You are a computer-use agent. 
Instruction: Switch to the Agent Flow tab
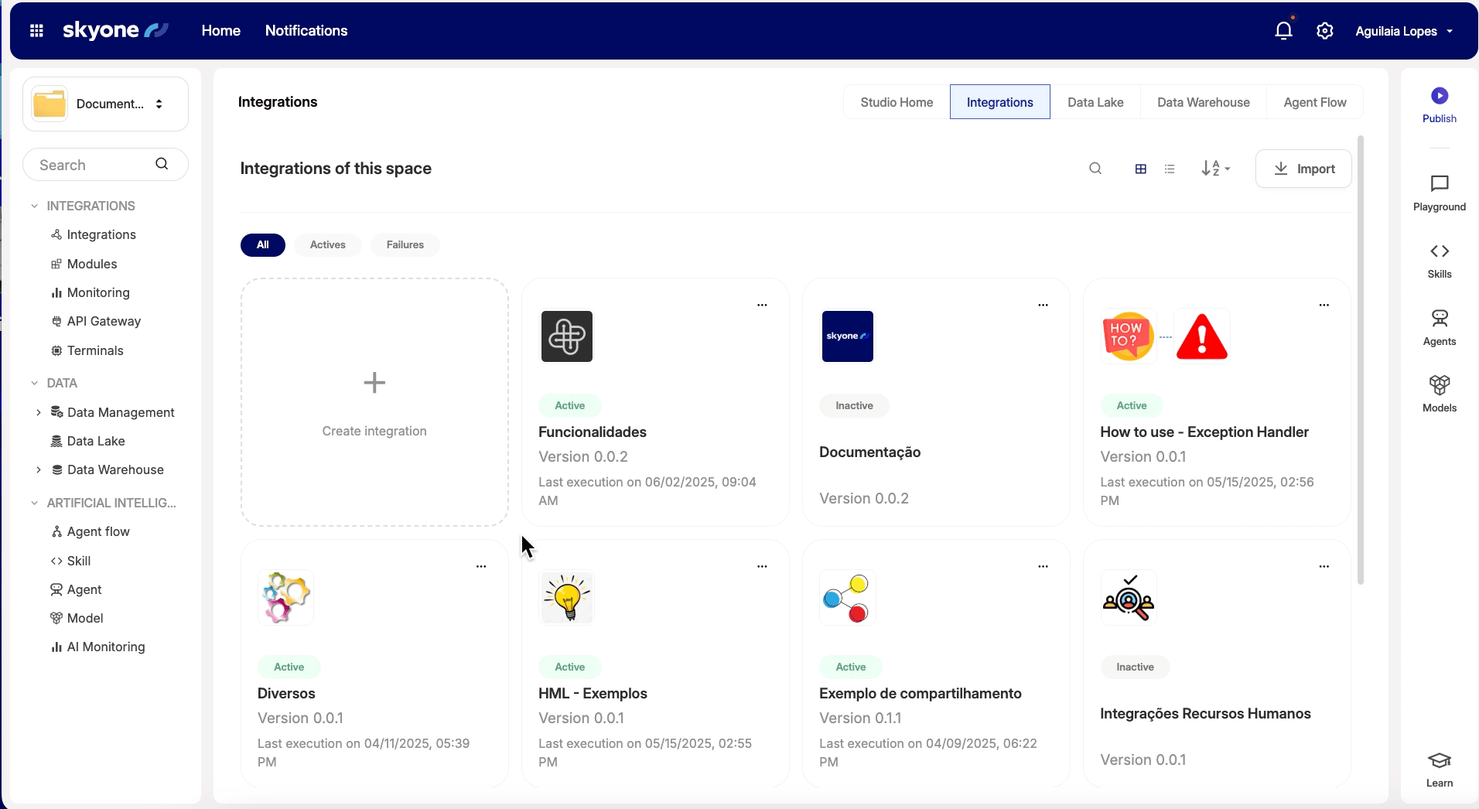tap(1314, 102)
